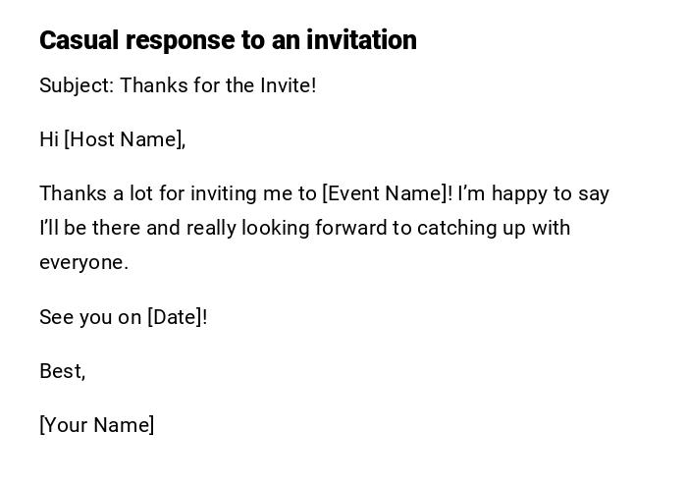Click the greeting word "Hi"
Screen dimensions: 687x486
point(49,139)
